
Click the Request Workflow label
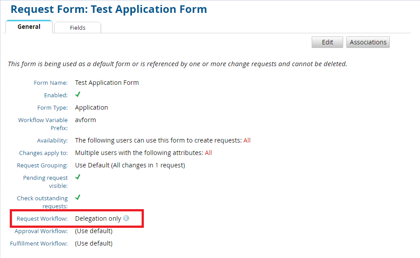click(42, 218)
